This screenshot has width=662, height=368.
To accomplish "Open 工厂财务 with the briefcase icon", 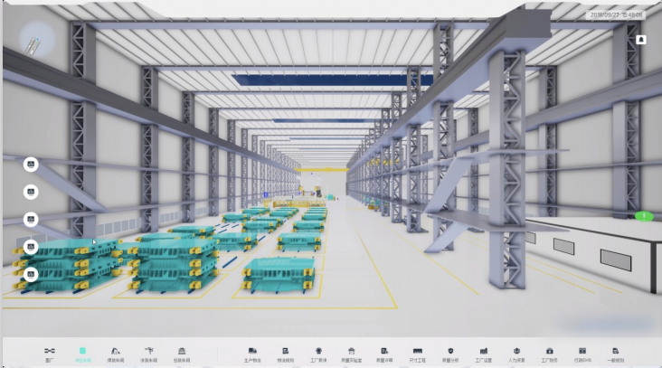I will point(549,353).
